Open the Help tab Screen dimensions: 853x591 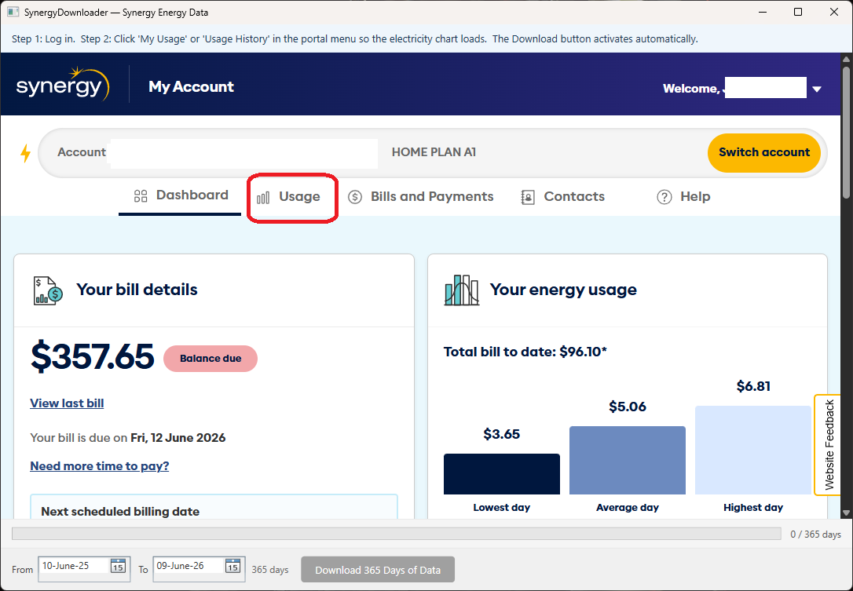(684, 197)
